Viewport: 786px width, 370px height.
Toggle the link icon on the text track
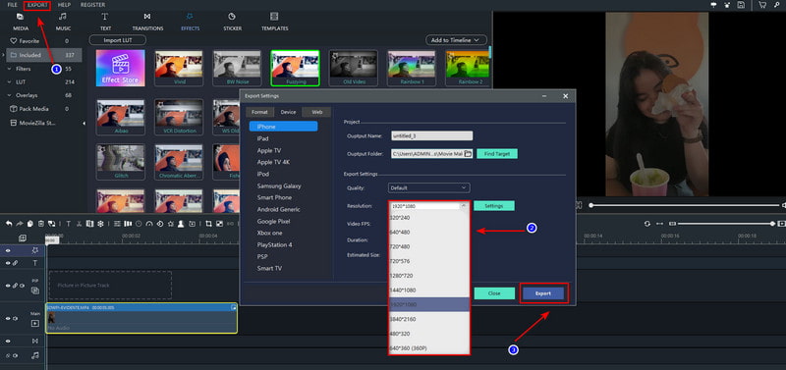[15, 263]
